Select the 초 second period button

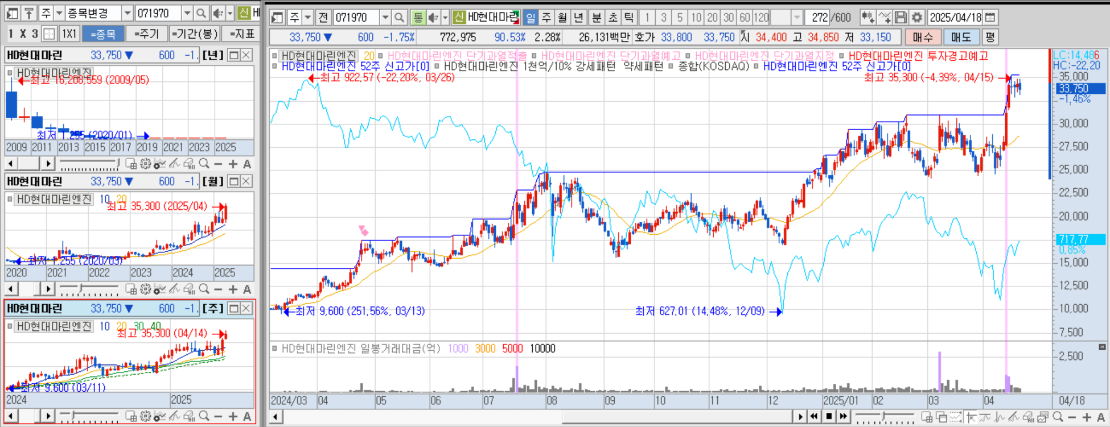(x=612, y=18)
